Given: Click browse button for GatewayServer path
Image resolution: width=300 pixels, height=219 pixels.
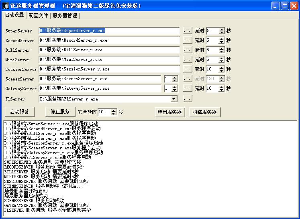Looking at the screenshot, I should coord(187,88).
